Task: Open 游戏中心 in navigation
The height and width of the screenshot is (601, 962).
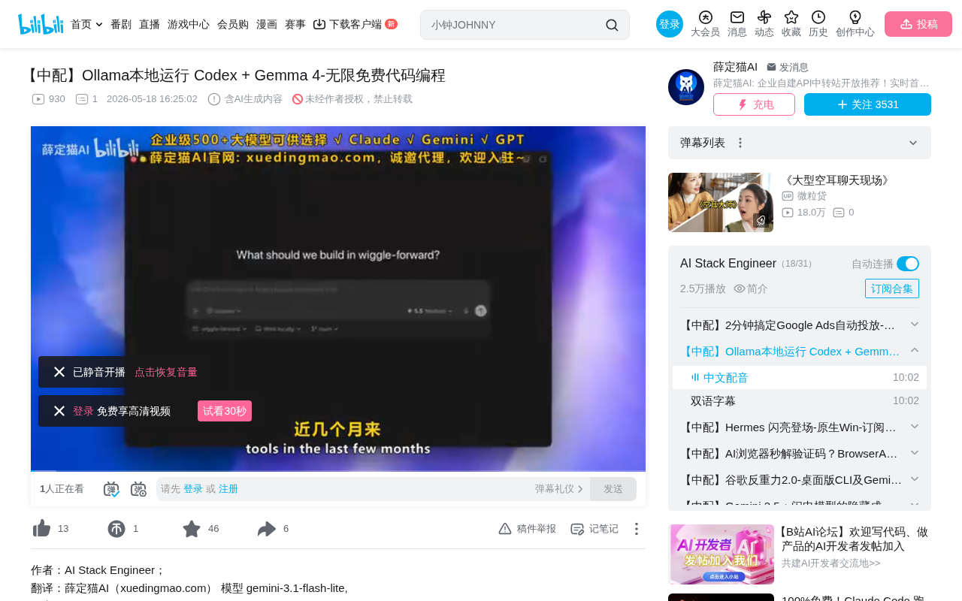Action: point(189,25)
